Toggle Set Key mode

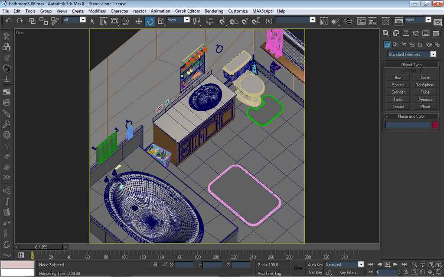click(x=315, y=272)
